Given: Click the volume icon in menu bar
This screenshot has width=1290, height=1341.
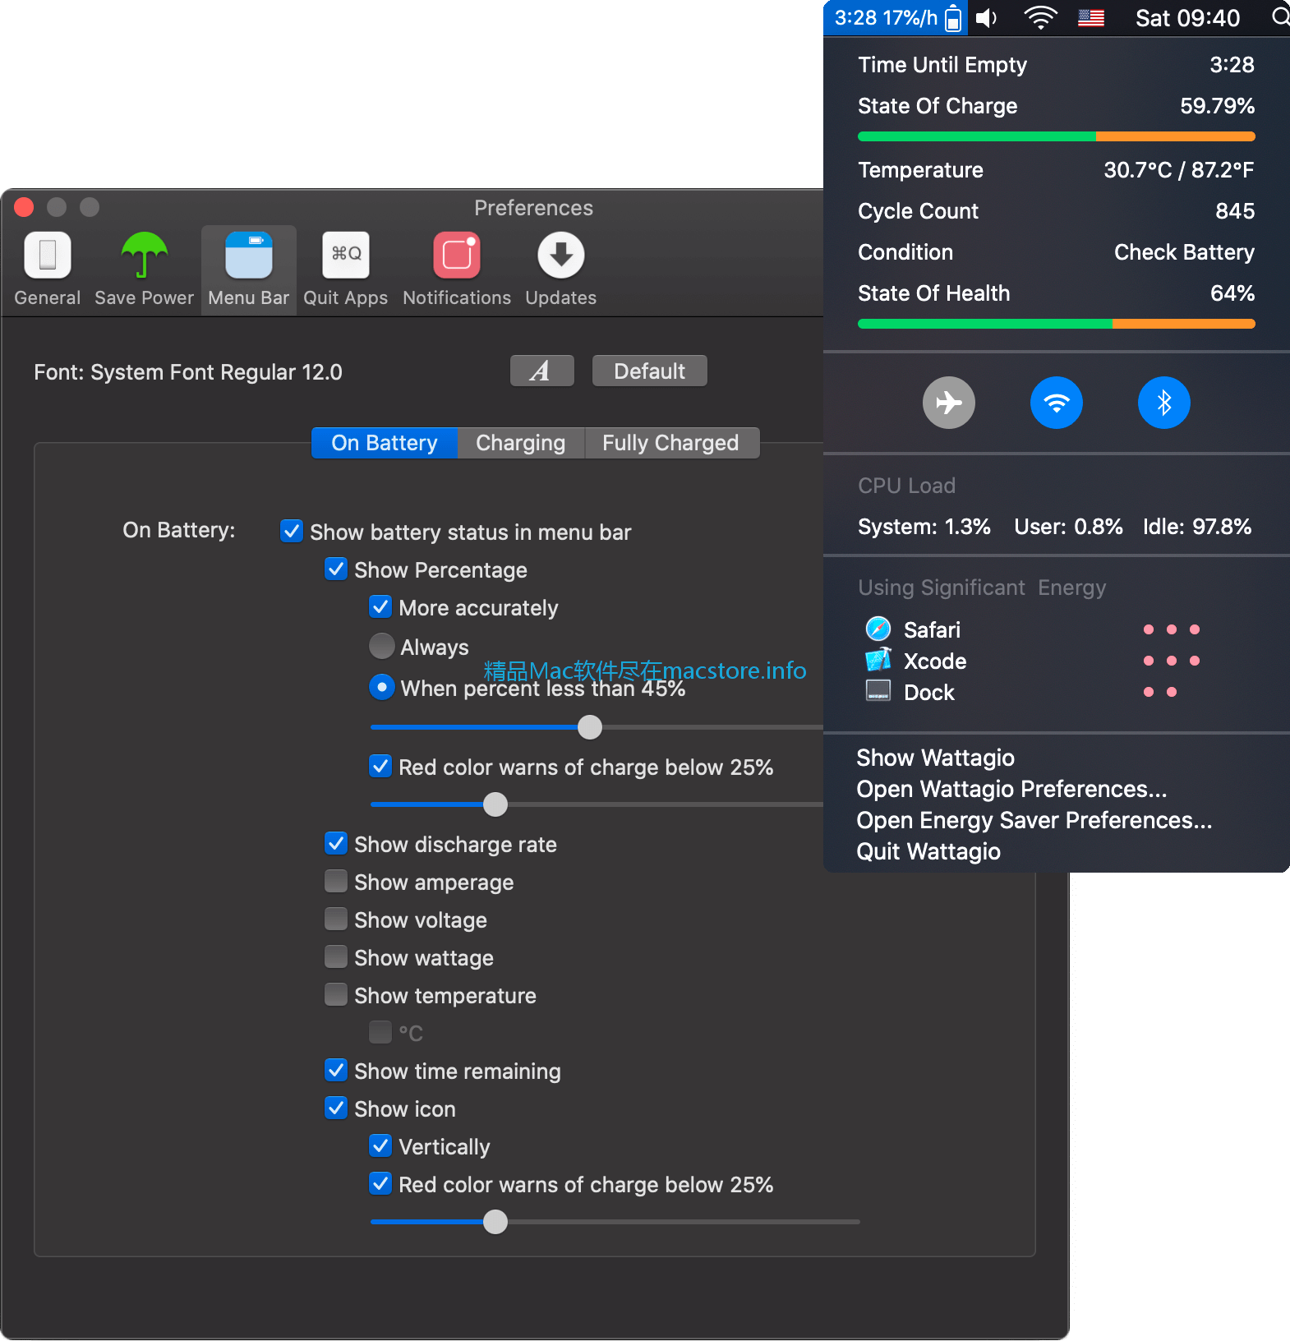Looking at the screenshot, I should click(988, 18).
